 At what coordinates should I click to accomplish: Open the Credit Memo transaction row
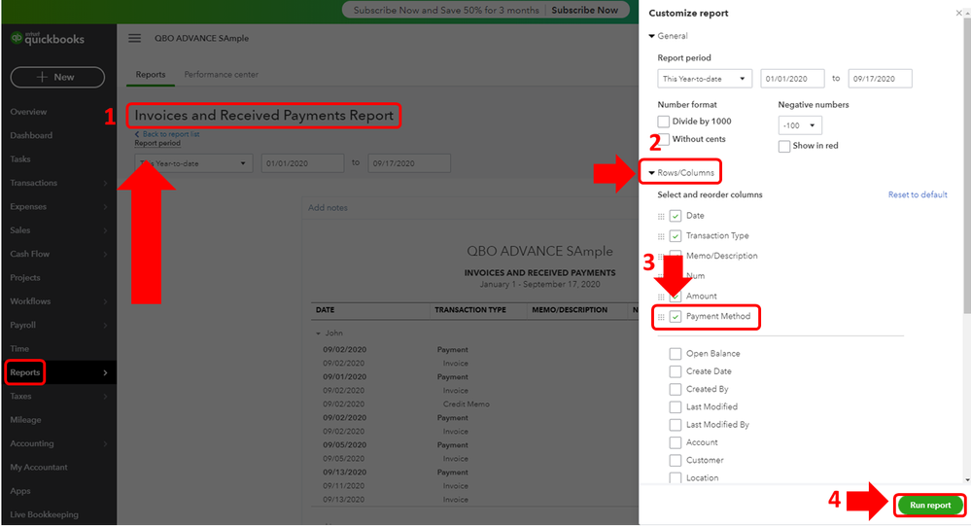[x=467, y=403]
